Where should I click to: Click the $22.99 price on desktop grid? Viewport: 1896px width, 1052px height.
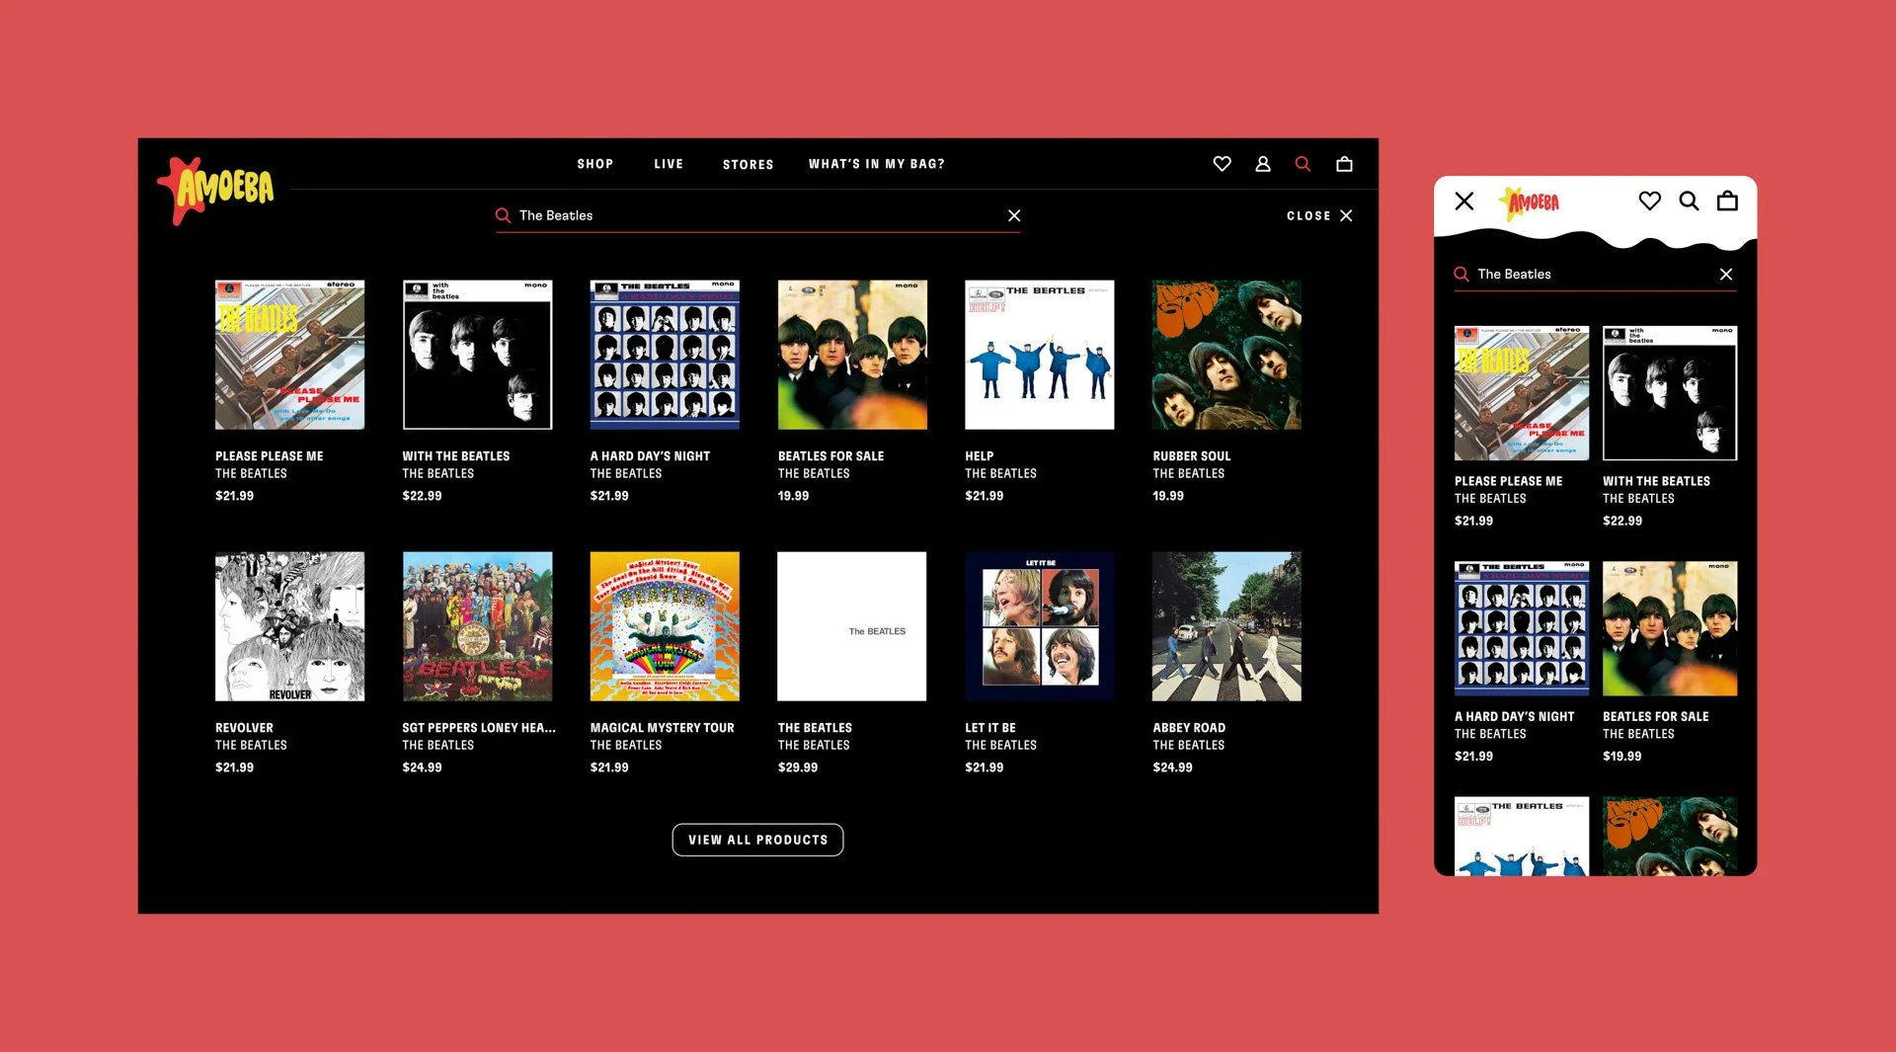click(x=422, y=496)
